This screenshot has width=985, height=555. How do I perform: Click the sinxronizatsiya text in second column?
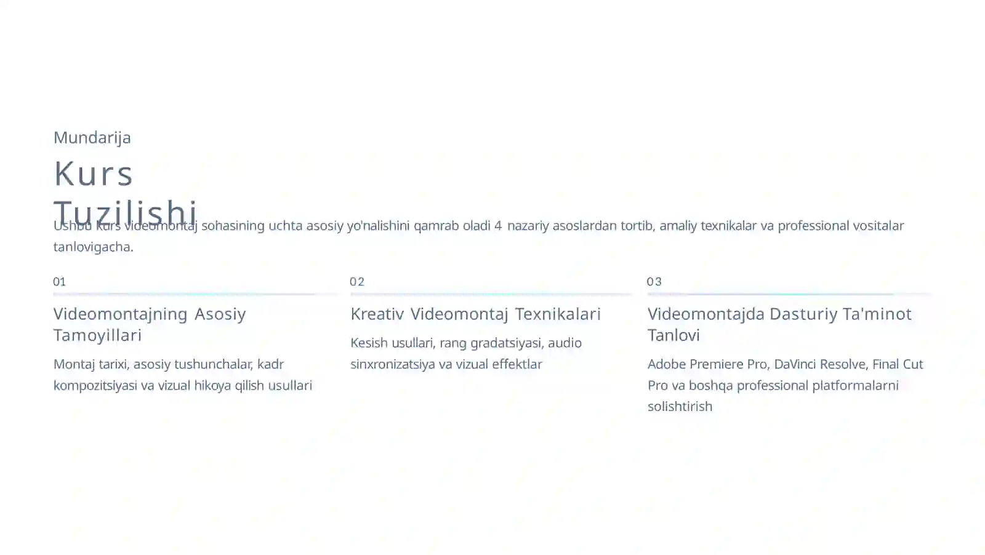pyautogui.click(x=392, y=364)
